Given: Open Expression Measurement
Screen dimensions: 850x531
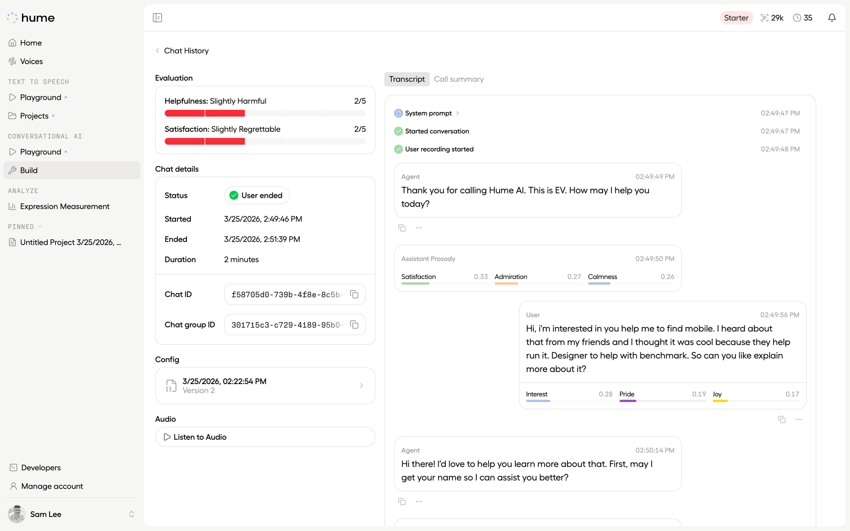Looking at the screenshot, I should coord(72,206).
